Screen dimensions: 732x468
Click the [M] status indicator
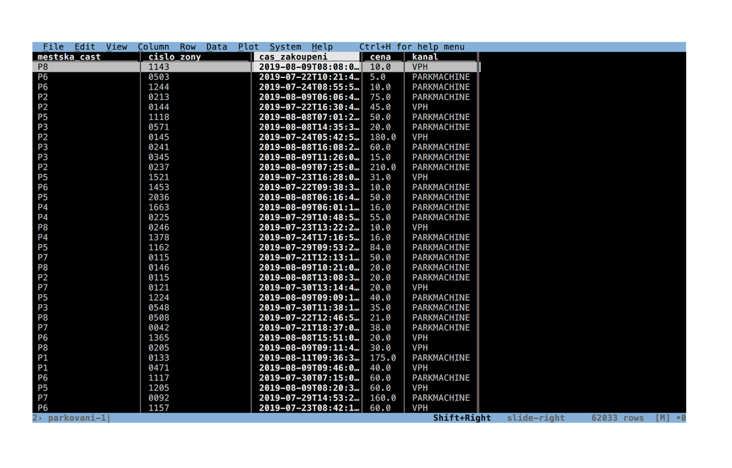pyautogui.click(x=663, y=418)
